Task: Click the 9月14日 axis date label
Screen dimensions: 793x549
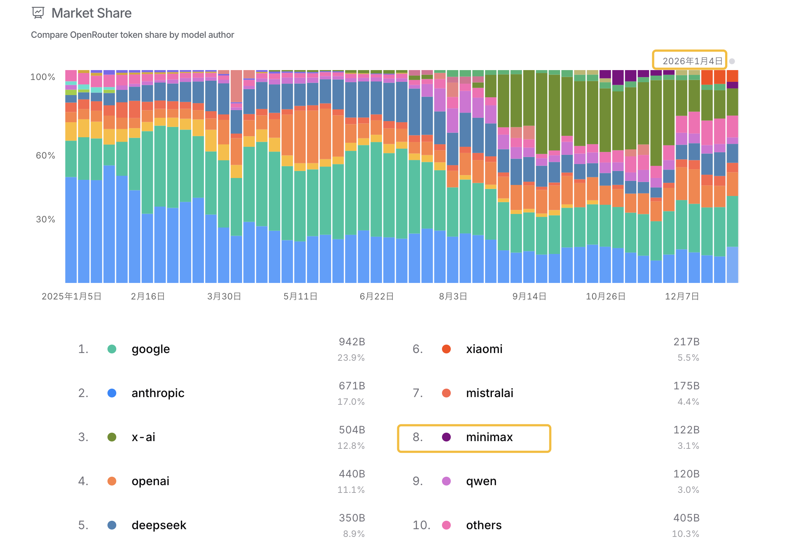Action: point(529,297)
